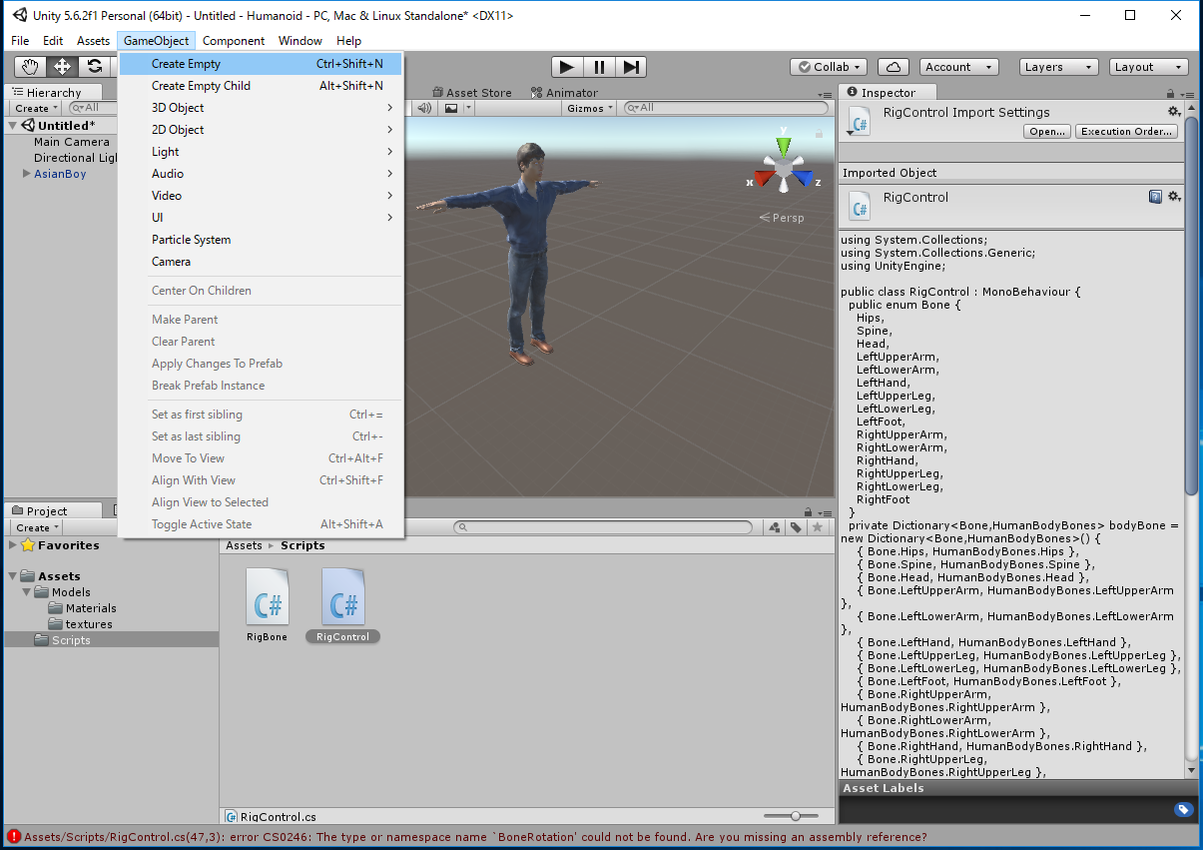Toggle the Scene gizmo lock icon
The width and height of the screenshot is (1203, 850).
(x=819, y=133)
